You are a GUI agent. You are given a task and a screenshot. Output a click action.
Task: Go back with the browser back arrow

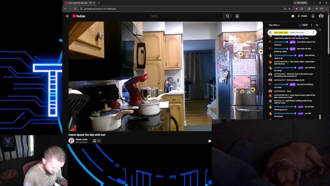click(65, 9)
